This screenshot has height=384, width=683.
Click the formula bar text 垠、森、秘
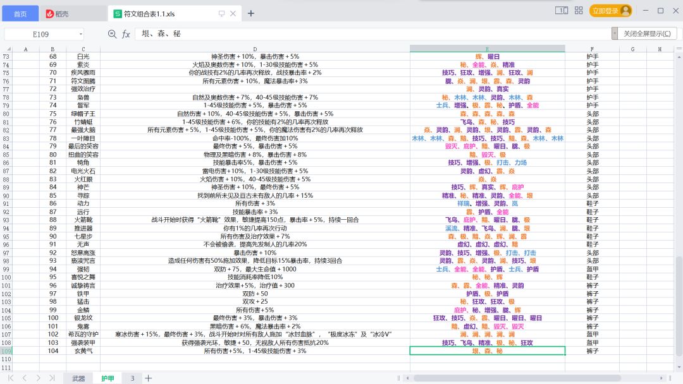click(161, 33)
